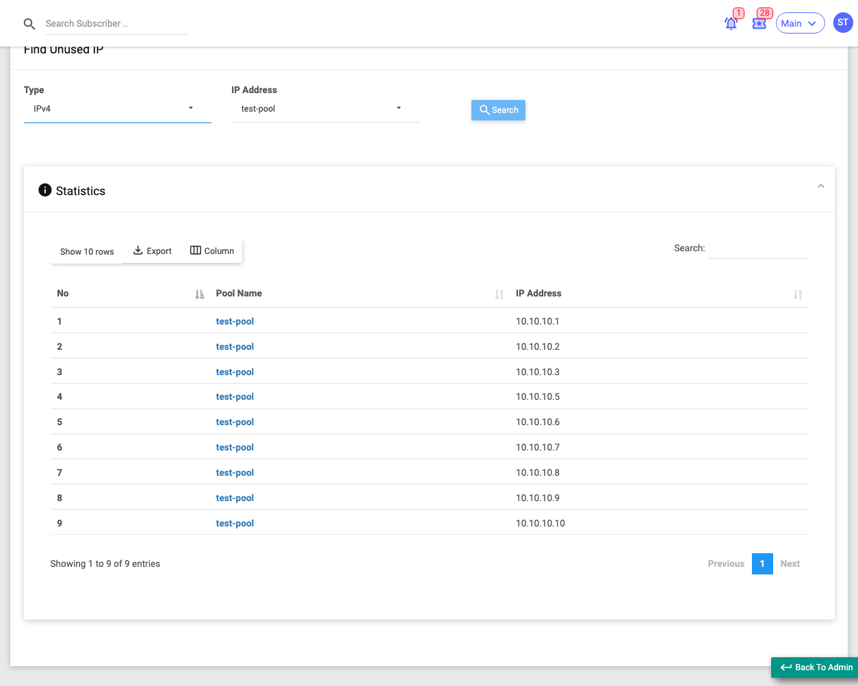Screen dimensions: 858x686
Task: Export the table data
Action: click(153, 251)
